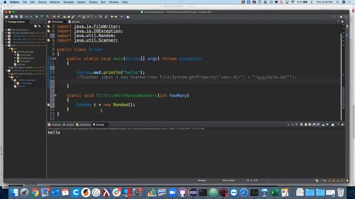
Task: Toggle Pin Console in the Console toolbar
Action: pyautogui.click(x=323, y=124)
